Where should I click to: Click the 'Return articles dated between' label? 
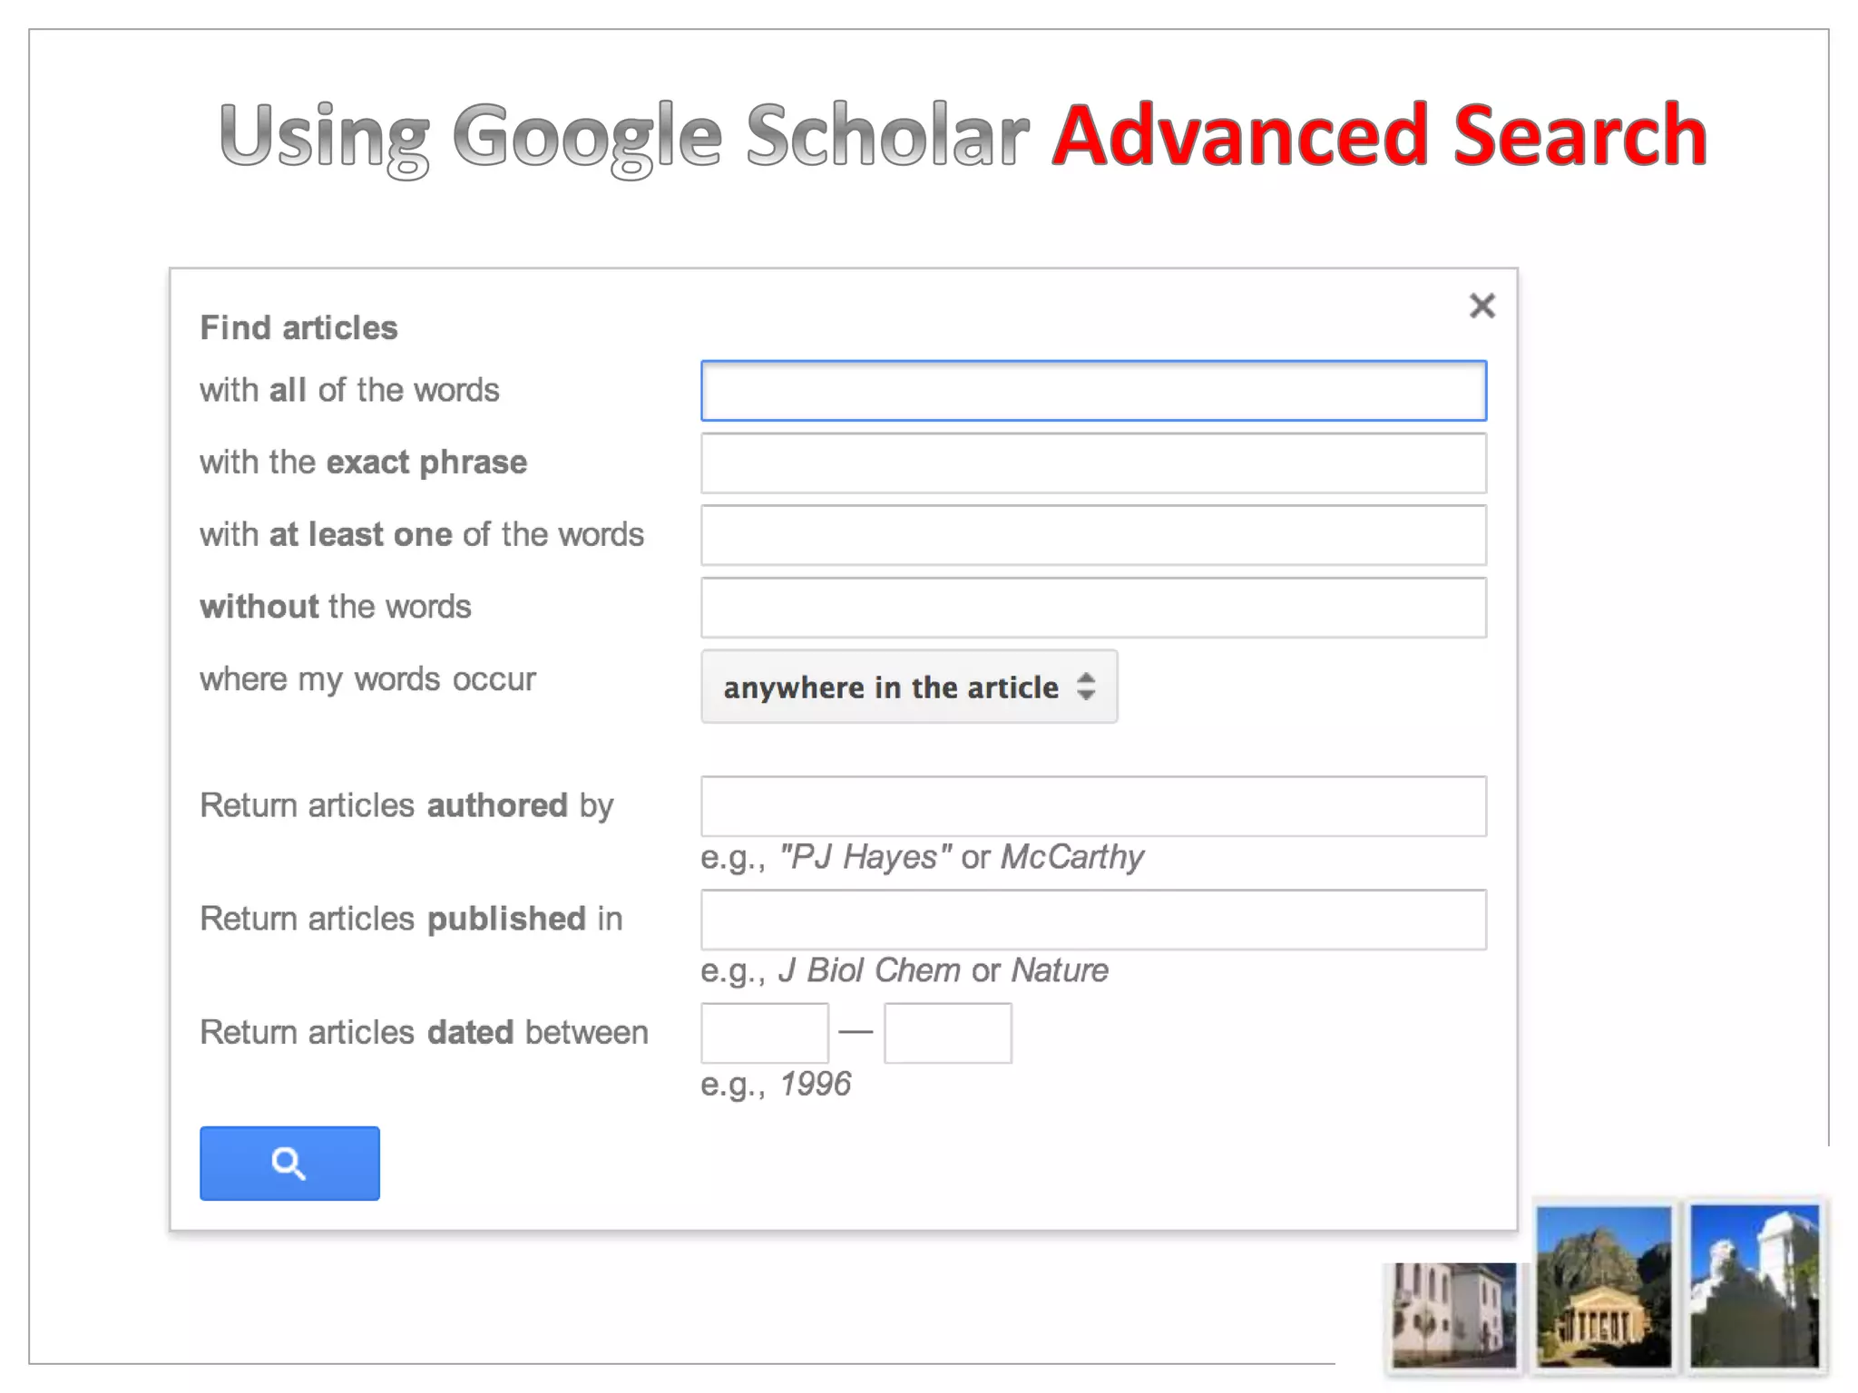pos(424,1033)
